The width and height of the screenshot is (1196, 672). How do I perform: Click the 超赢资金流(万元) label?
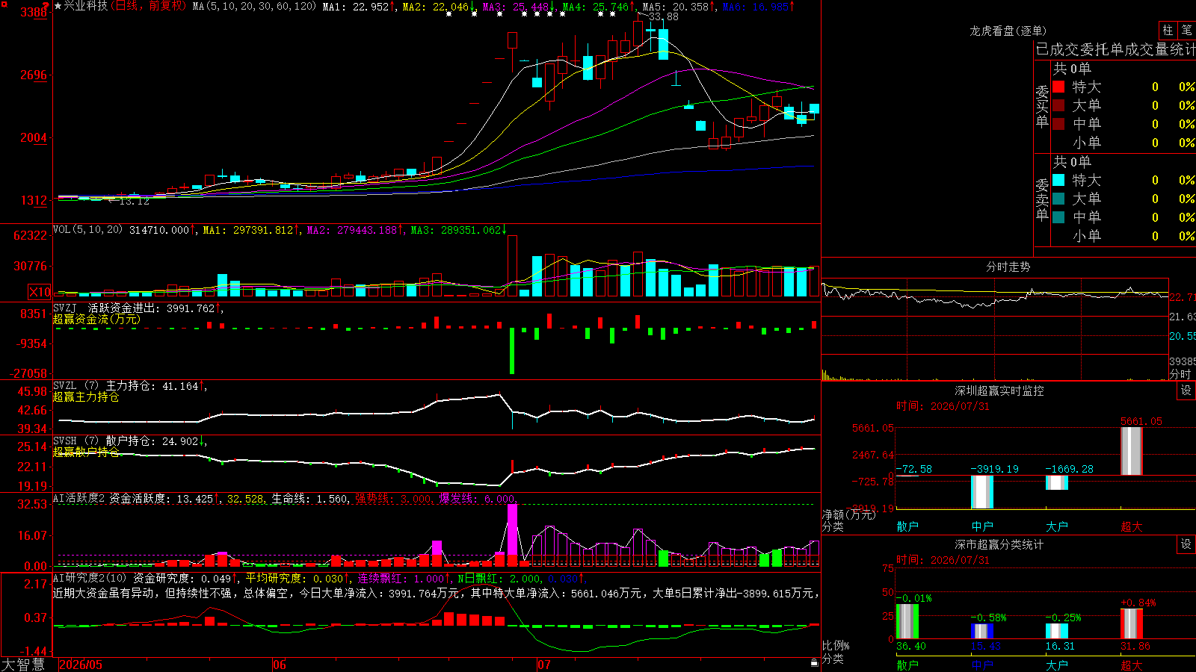click(x=96, y=319)
